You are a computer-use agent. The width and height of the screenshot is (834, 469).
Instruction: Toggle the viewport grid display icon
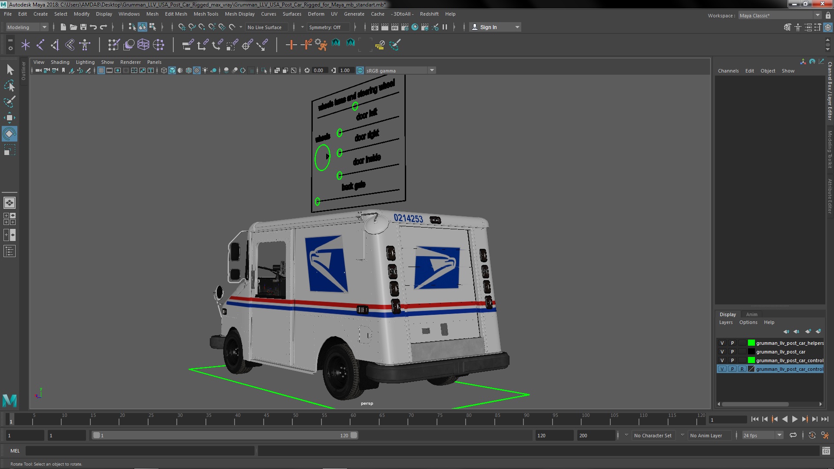pyautogui.click(x=101, y=70)
